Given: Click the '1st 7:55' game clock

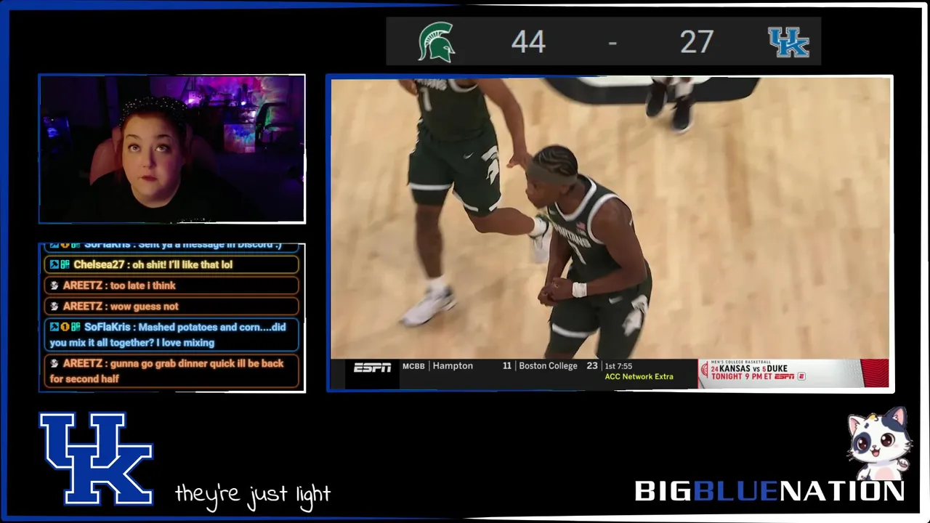Looking at the screenshot, I should coord(618,366).
